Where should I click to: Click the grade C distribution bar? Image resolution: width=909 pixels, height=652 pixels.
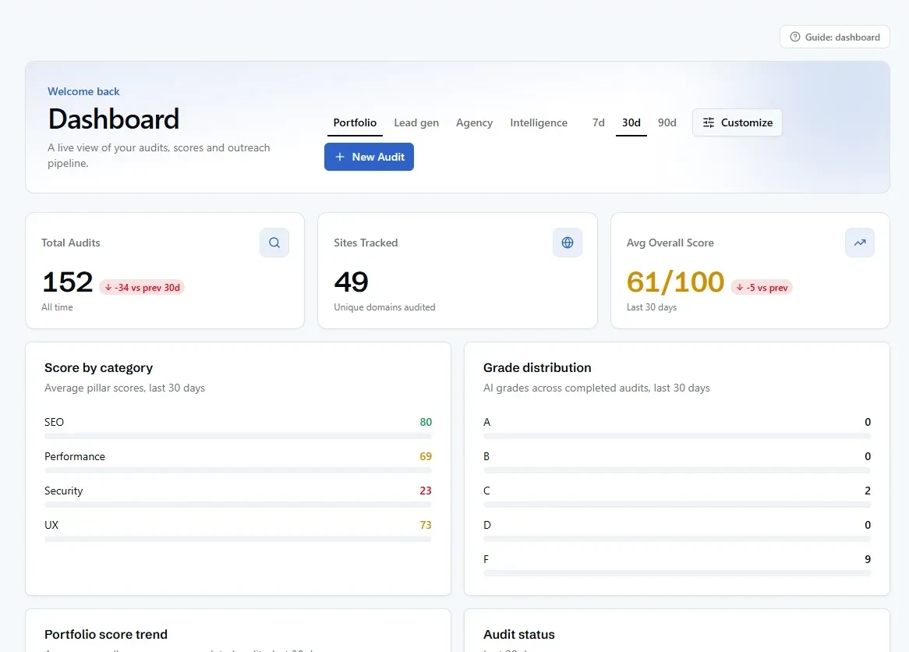(677, 504)
